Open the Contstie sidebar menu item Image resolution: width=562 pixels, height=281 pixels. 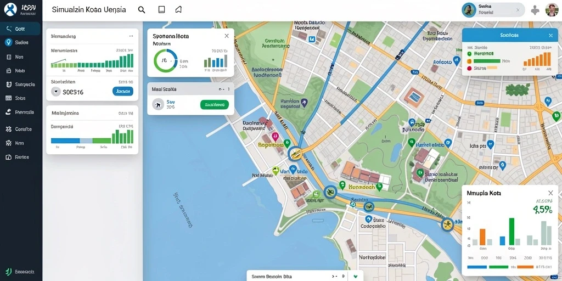20,129
